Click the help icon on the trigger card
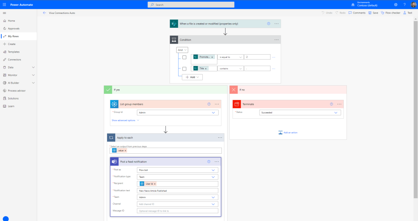This screenshot has width=418, height=221. (268, 24)
